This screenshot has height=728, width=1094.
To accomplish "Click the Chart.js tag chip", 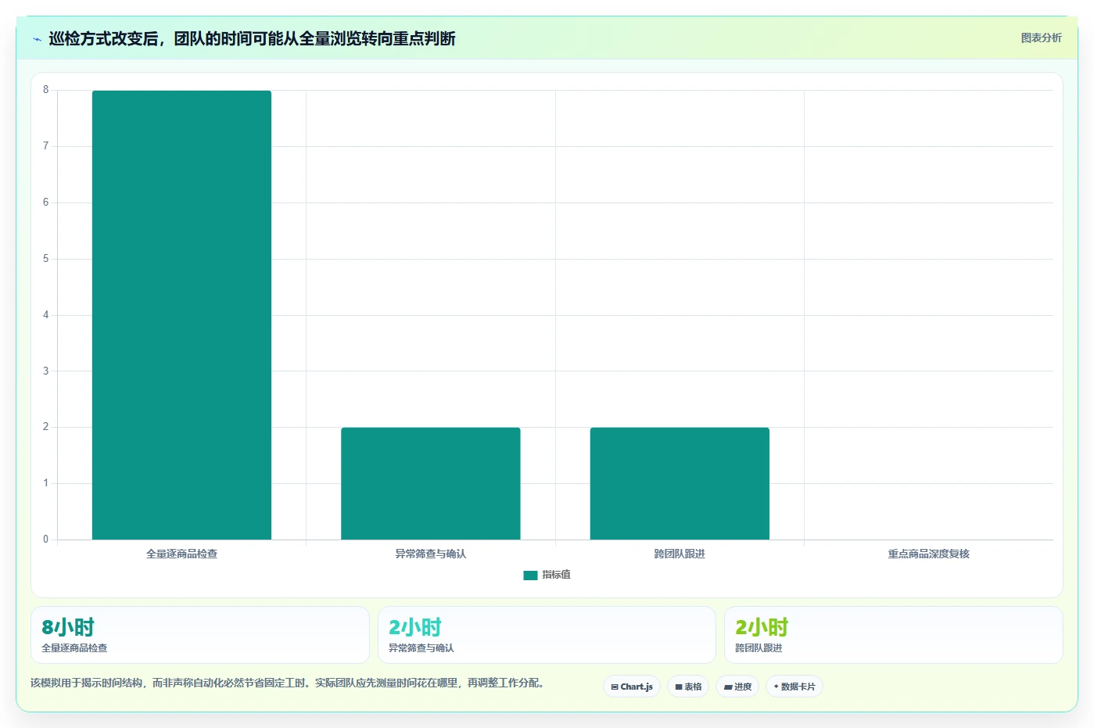I will [632, 687].
